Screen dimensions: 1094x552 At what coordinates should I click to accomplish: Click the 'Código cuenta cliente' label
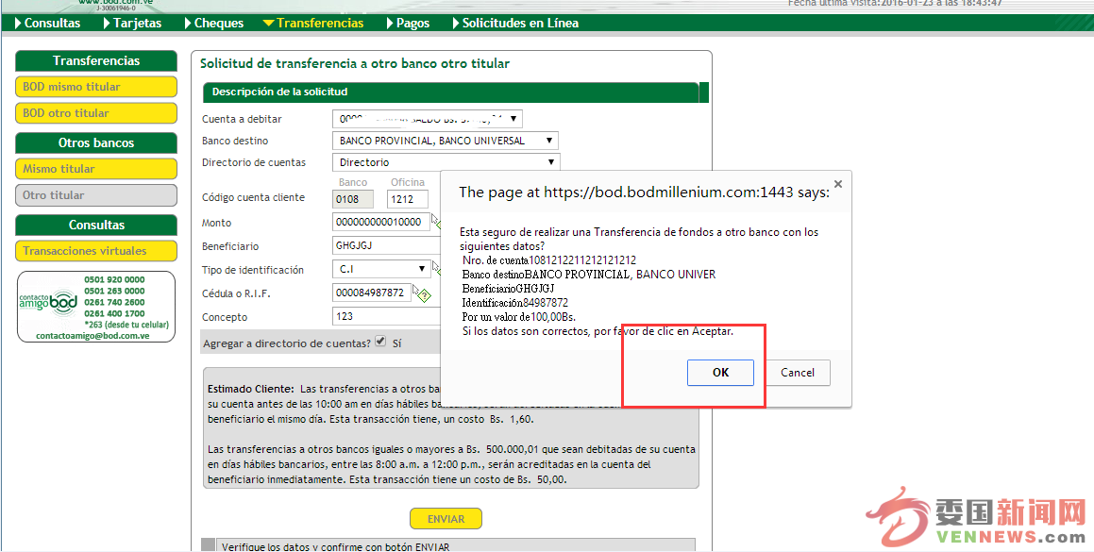[x=253, y=197]
